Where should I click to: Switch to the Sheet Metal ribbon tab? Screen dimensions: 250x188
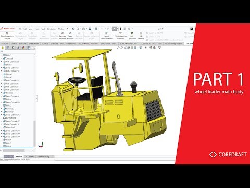34,44
